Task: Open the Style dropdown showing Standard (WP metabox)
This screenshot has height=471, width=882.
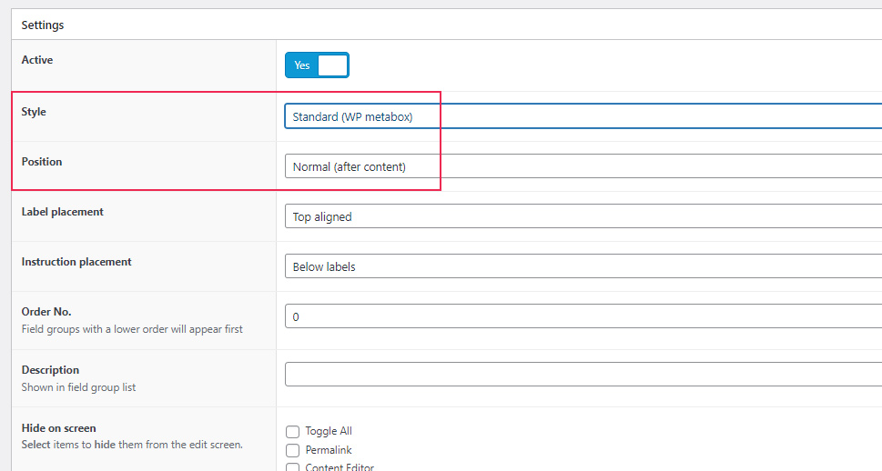Action: (583, 116)
